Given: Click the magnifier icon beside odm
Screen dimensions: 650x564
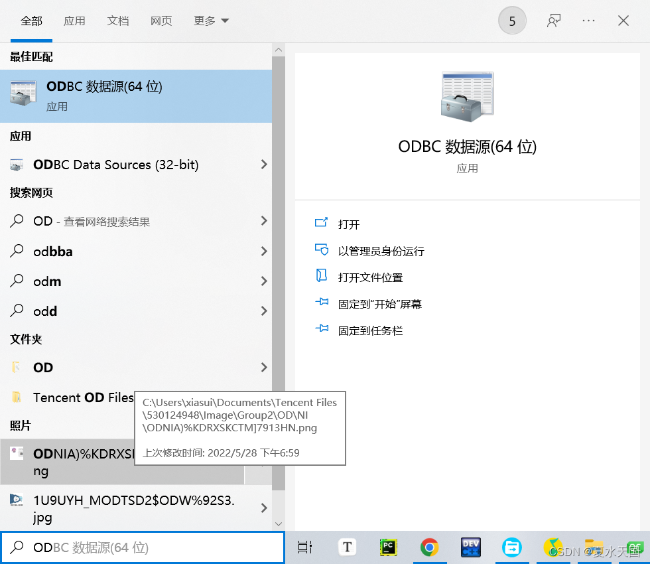Looking at the screenshot, I should tap(17, 280).
